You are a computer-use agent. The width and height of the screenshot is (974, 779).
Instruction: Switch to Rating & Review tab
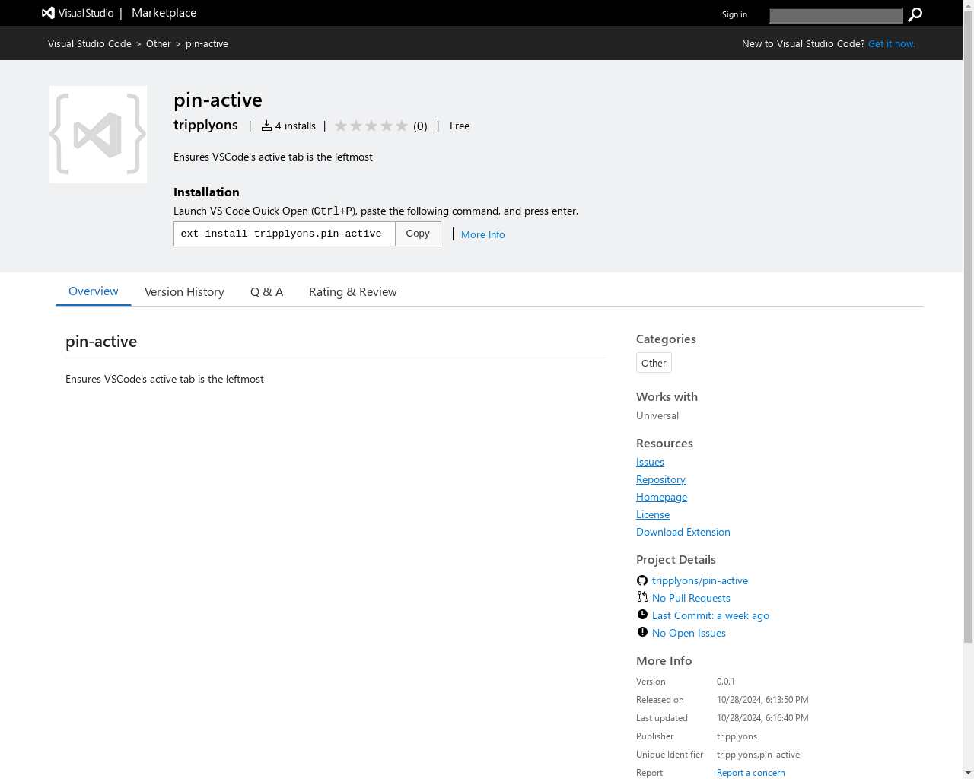[x=353, y=292]
